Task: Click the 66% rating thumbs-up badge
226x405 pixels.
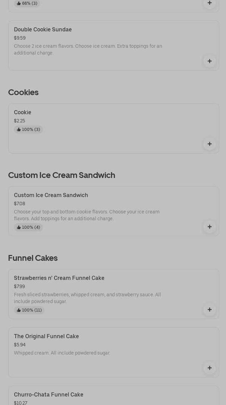Action: (x=27, y=3)
